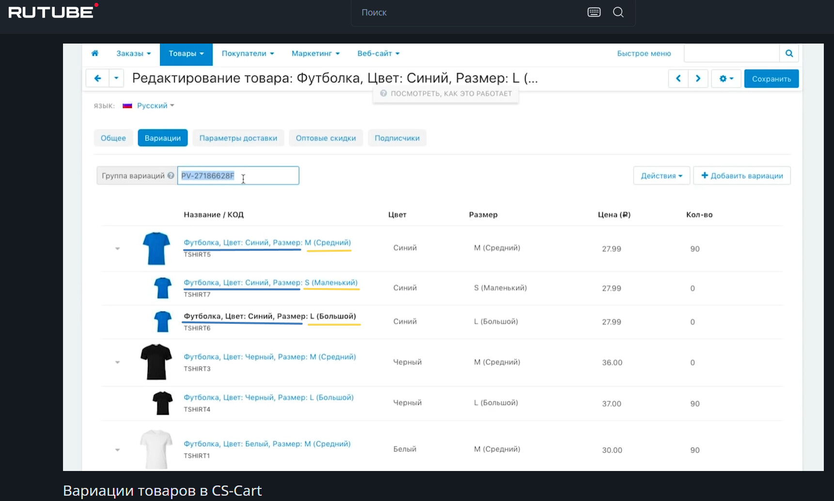Viewport: 834px width, 501px height.
Task: Click help icon beside Группа вариаций
Action: click(171, 176)
